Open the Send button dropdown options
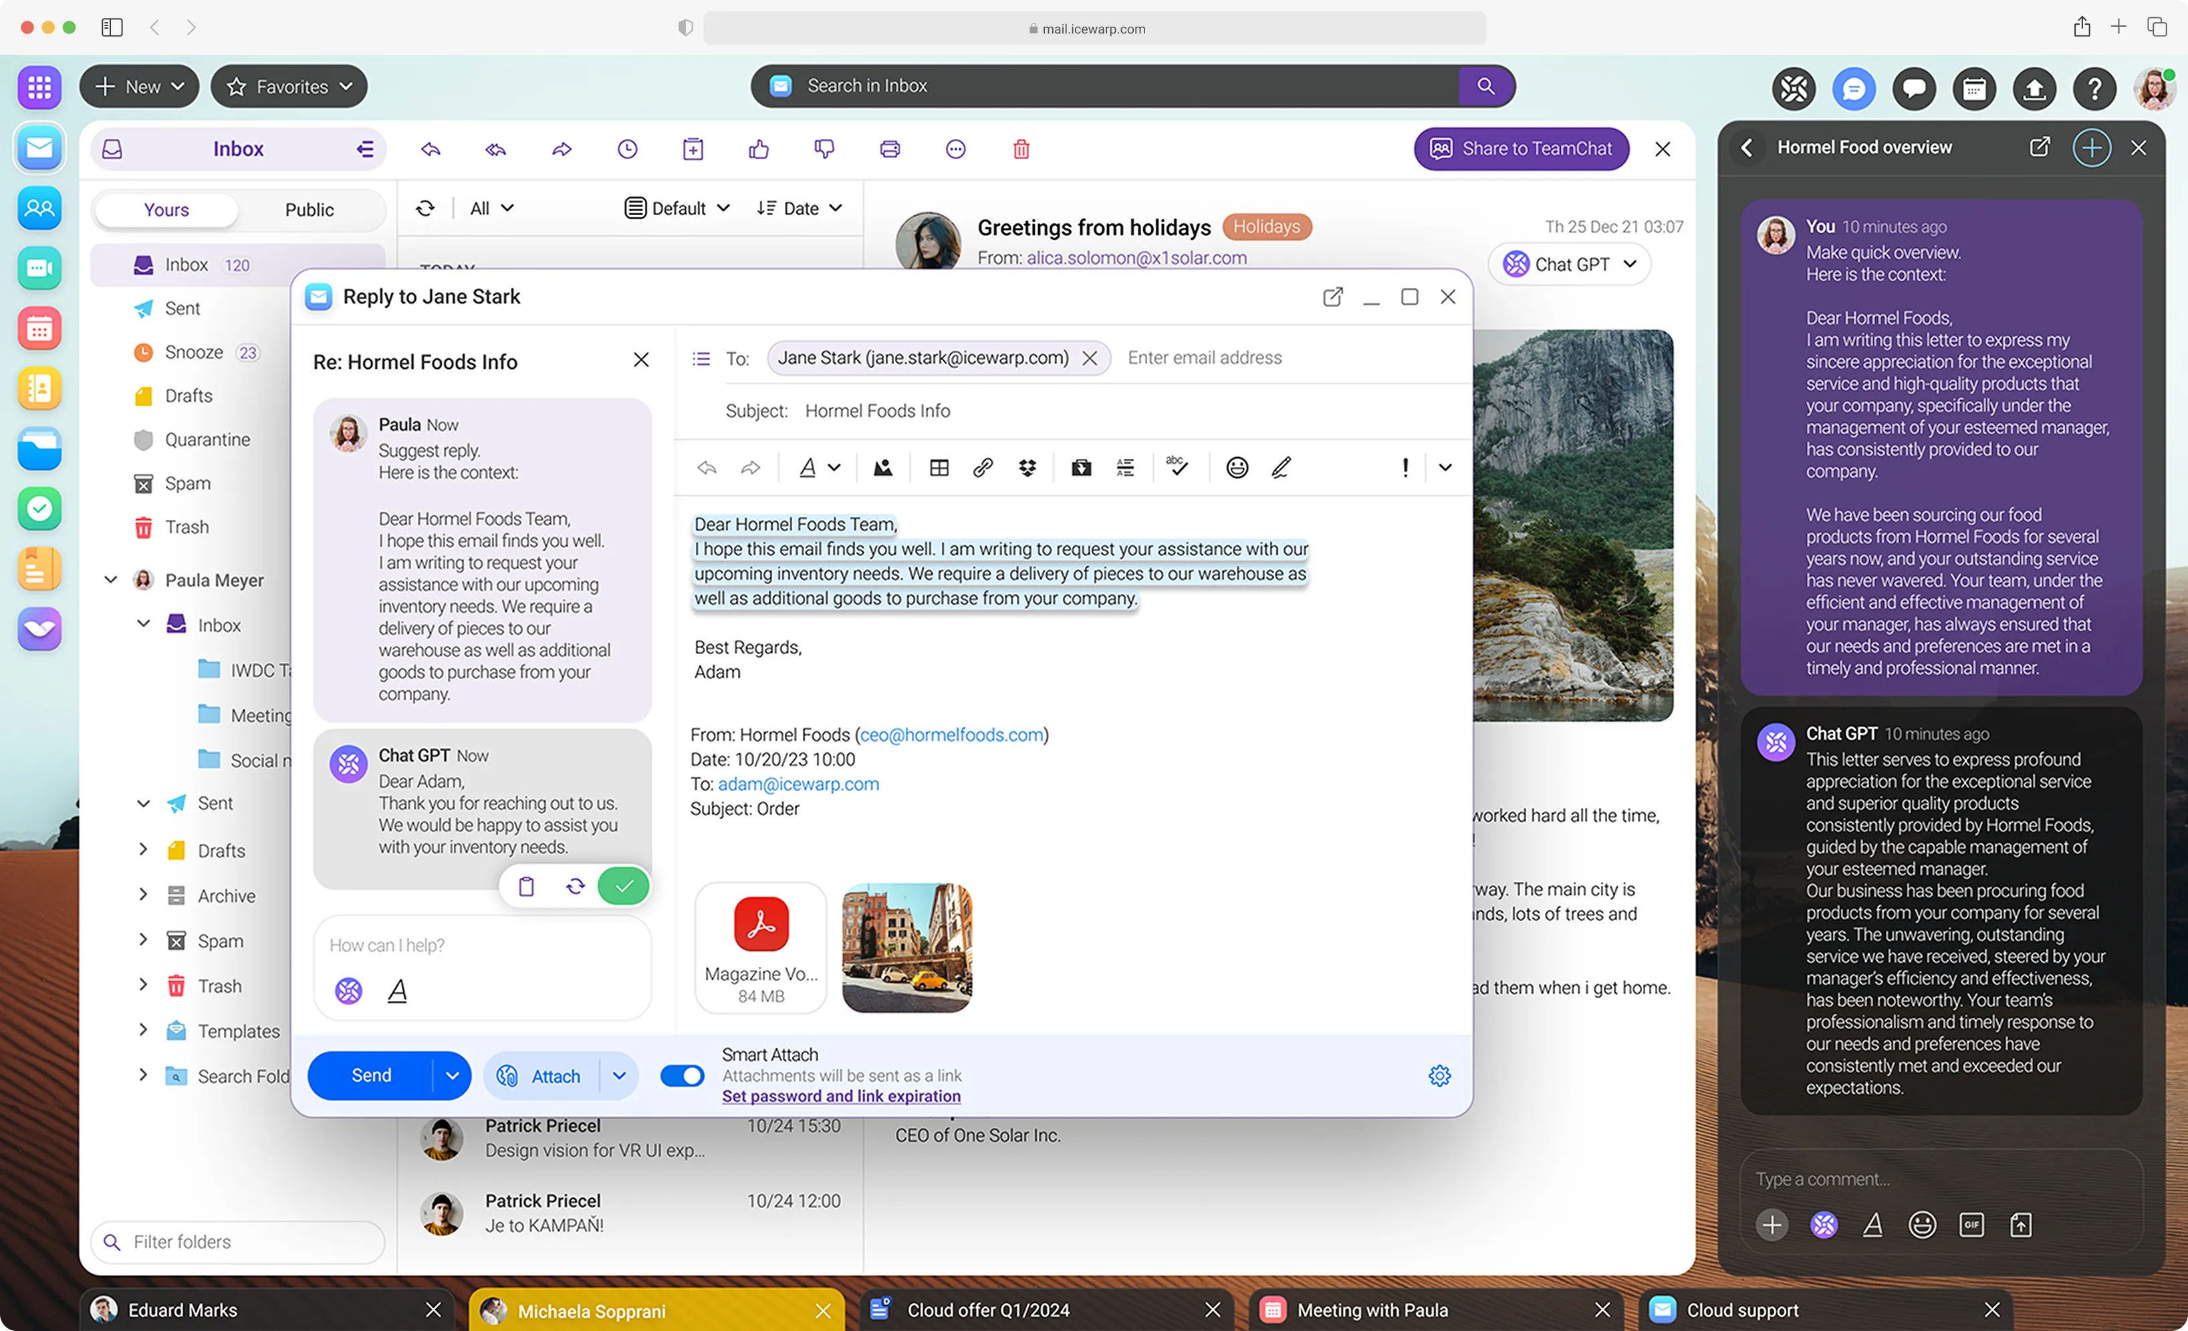This screenshot has height=1331, width=2188. pyautogui.click(x=452, y=1076)
